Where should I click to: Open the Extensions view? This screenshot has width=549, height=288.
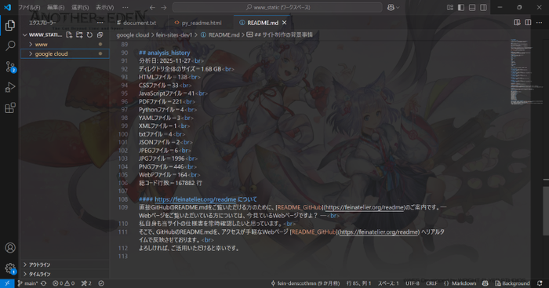(x=10, y=108)
